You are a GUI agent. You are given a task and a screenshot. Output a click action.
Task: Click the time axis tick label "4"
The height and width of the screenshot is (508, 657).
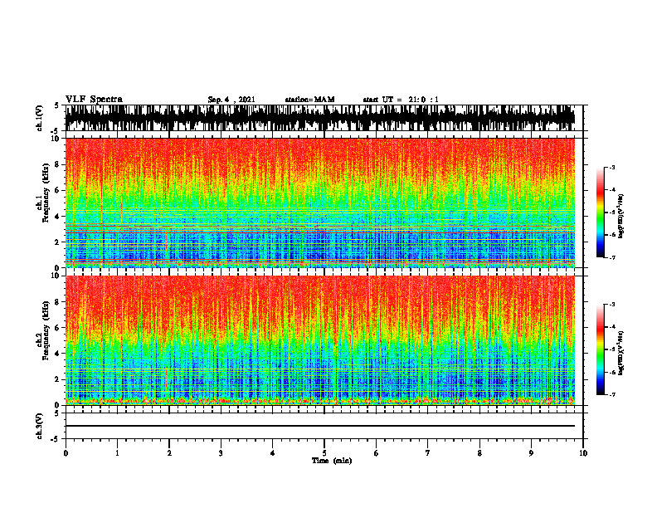coord(273,453)
